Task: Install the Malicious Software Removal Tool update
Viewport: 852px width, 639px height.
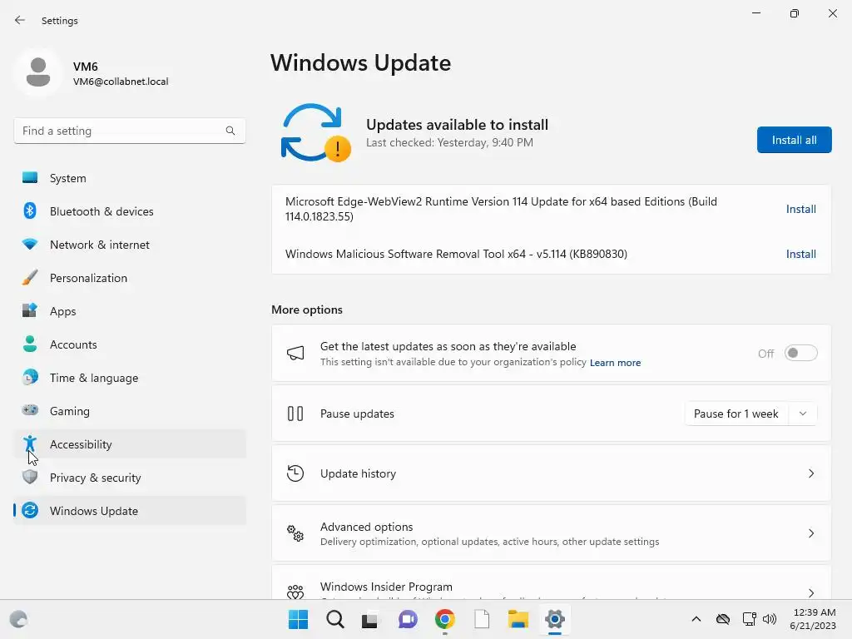Action: pos(801,254)
